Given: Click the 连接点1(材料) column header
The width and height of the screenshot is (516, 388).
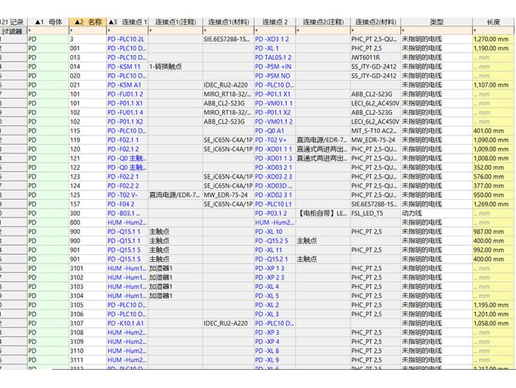Looking at the screenshot, I should click(x=227, y=22).
